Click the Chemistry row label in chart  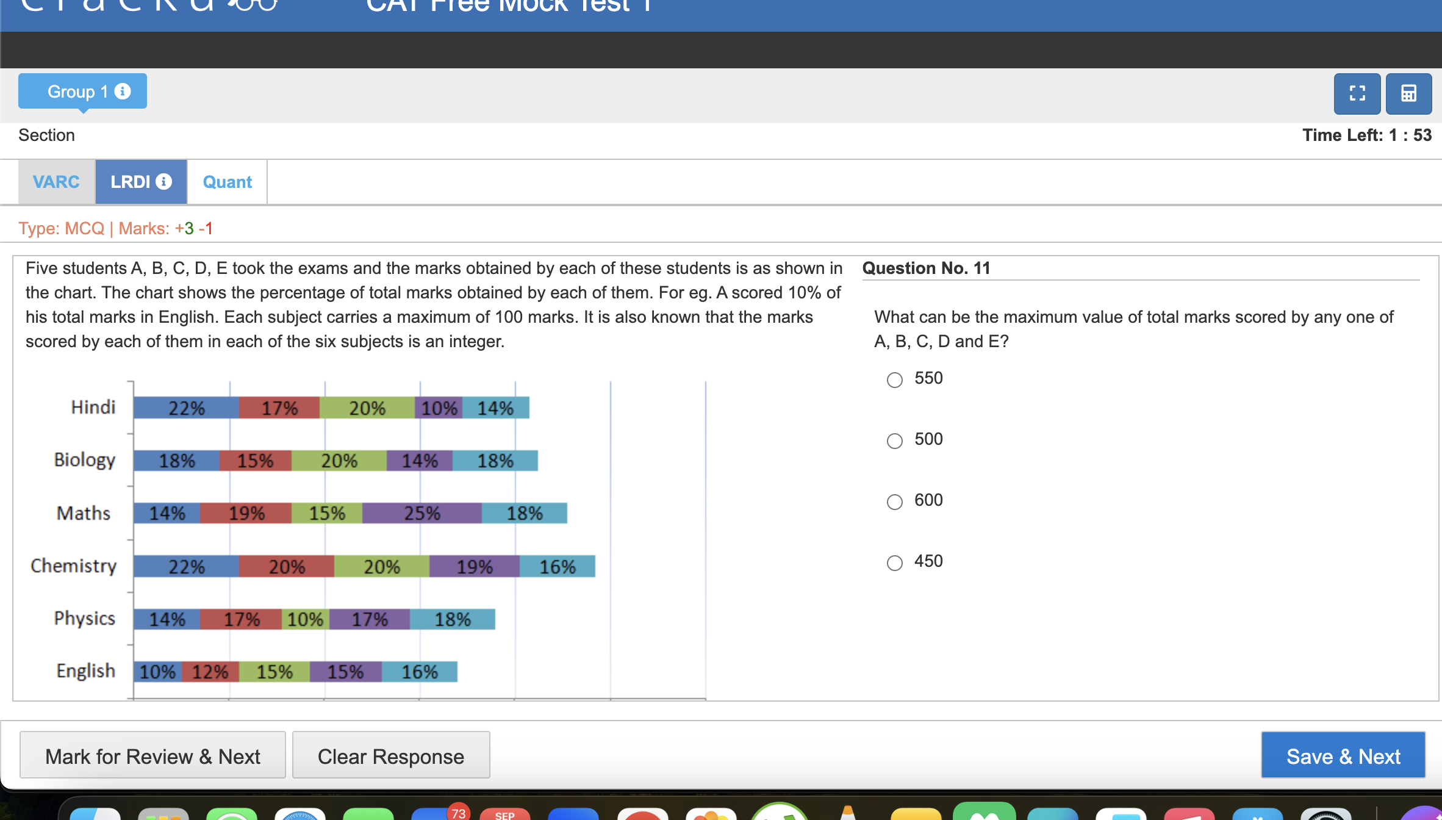(73, 566)
